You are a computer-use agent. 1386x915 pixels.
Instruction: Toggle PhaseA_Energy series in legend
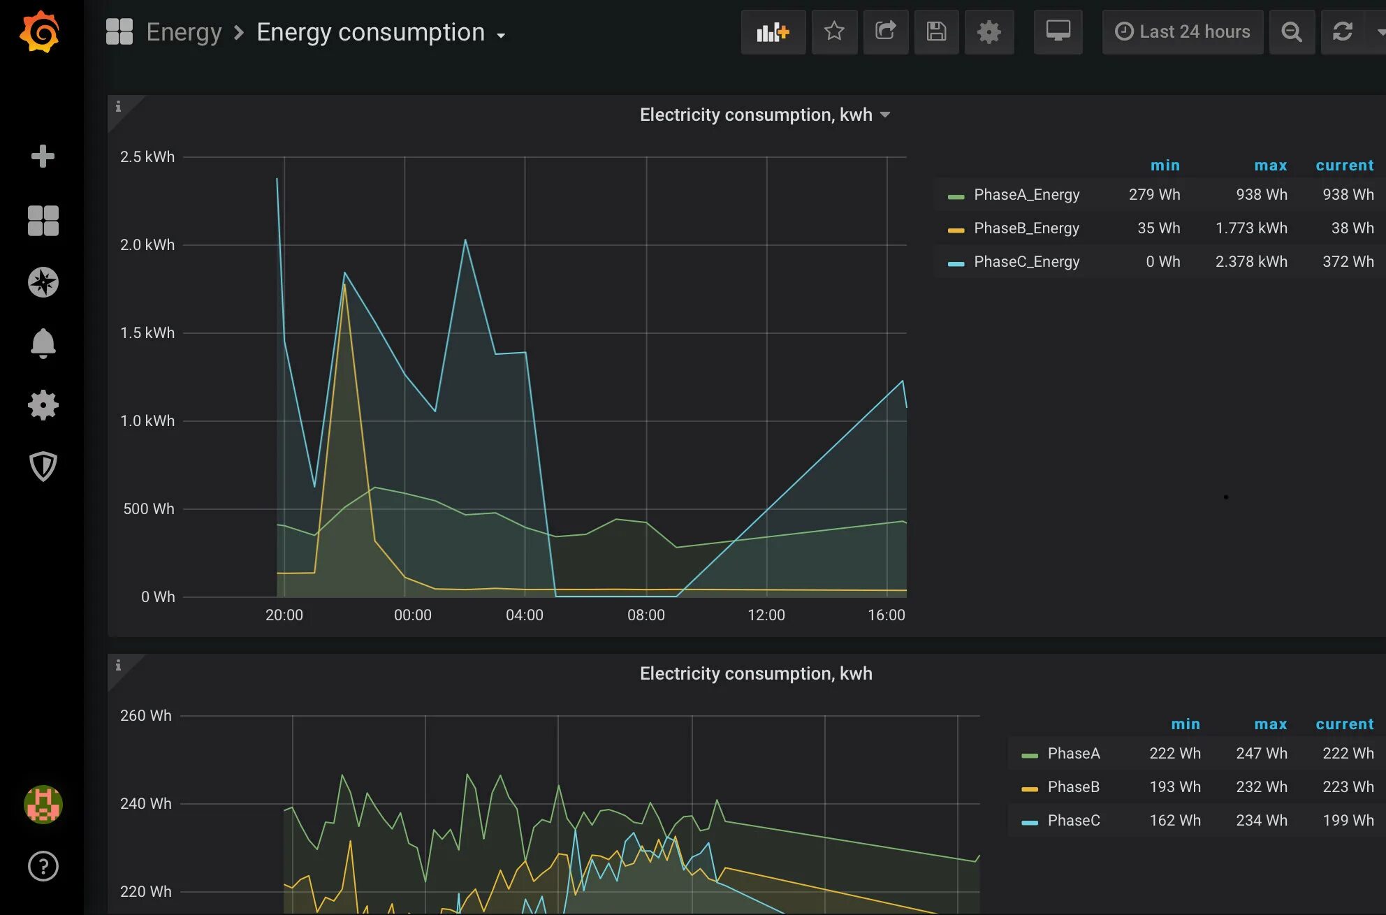(x=1026, y=195)
